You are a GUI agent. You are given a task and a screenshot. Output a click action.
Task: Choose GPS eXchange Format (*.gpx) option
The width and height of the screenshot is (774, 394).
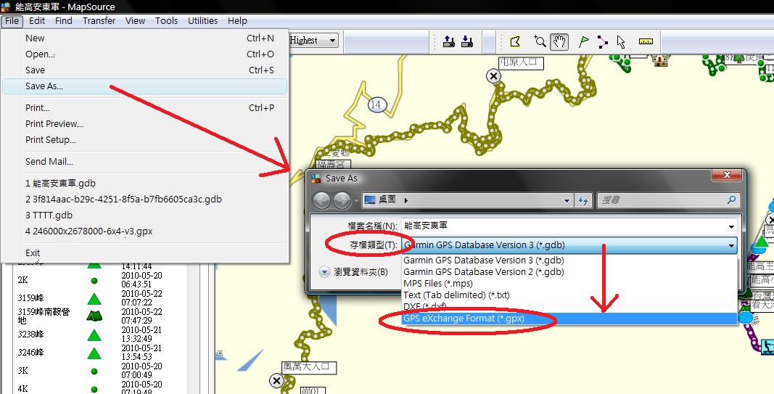pos(464,319)
